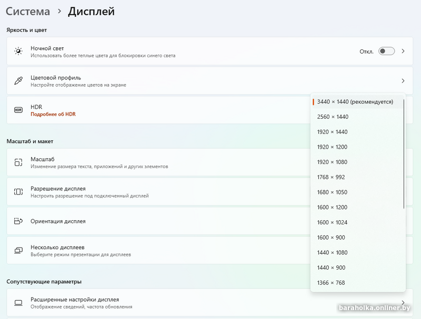
Task: Pick 1366 × 768 from the list
Action: pos(331,283)
